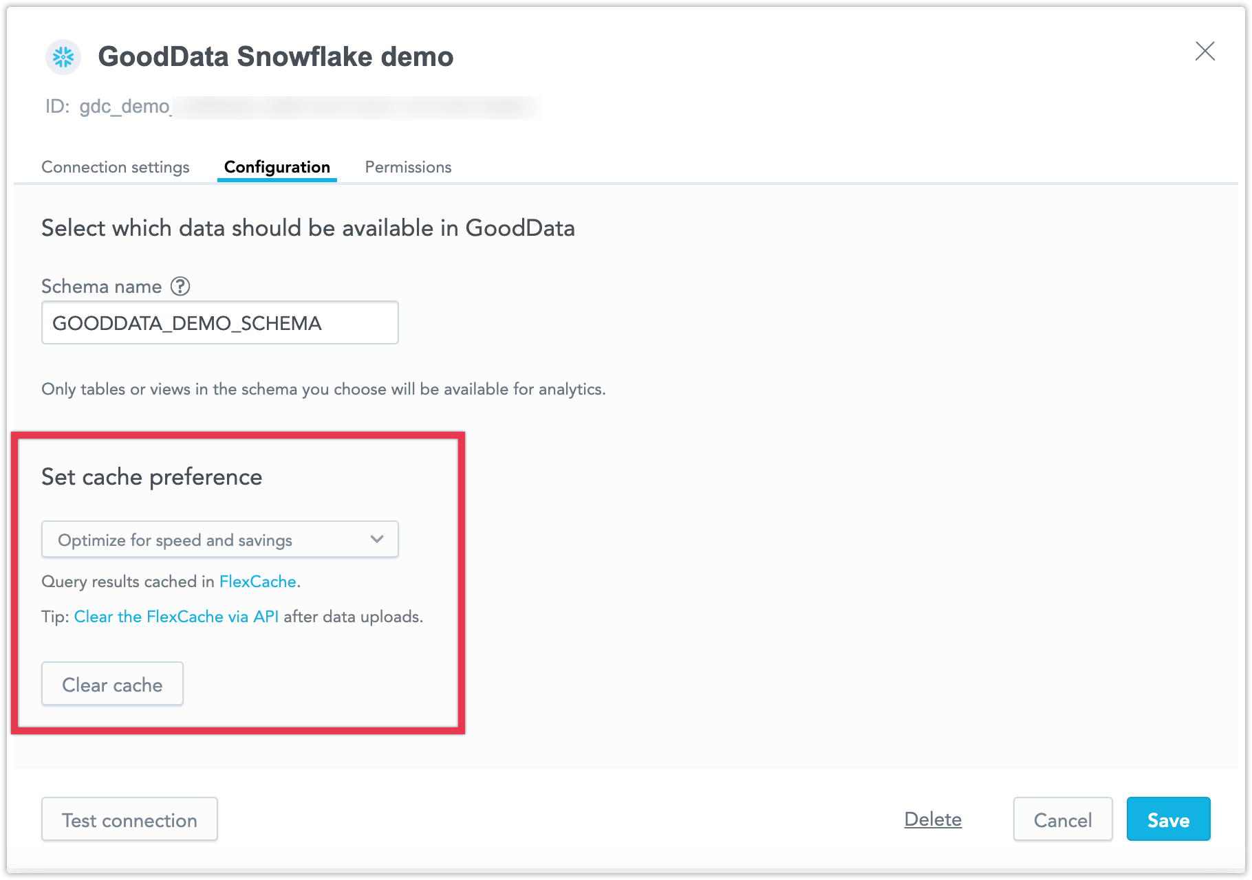Viewport: 1252px width, 880px height.
Task: Click the GOODDATA_DEMO_SCHEMA input field
Action: pyautogui.click(x=219, y=322)
